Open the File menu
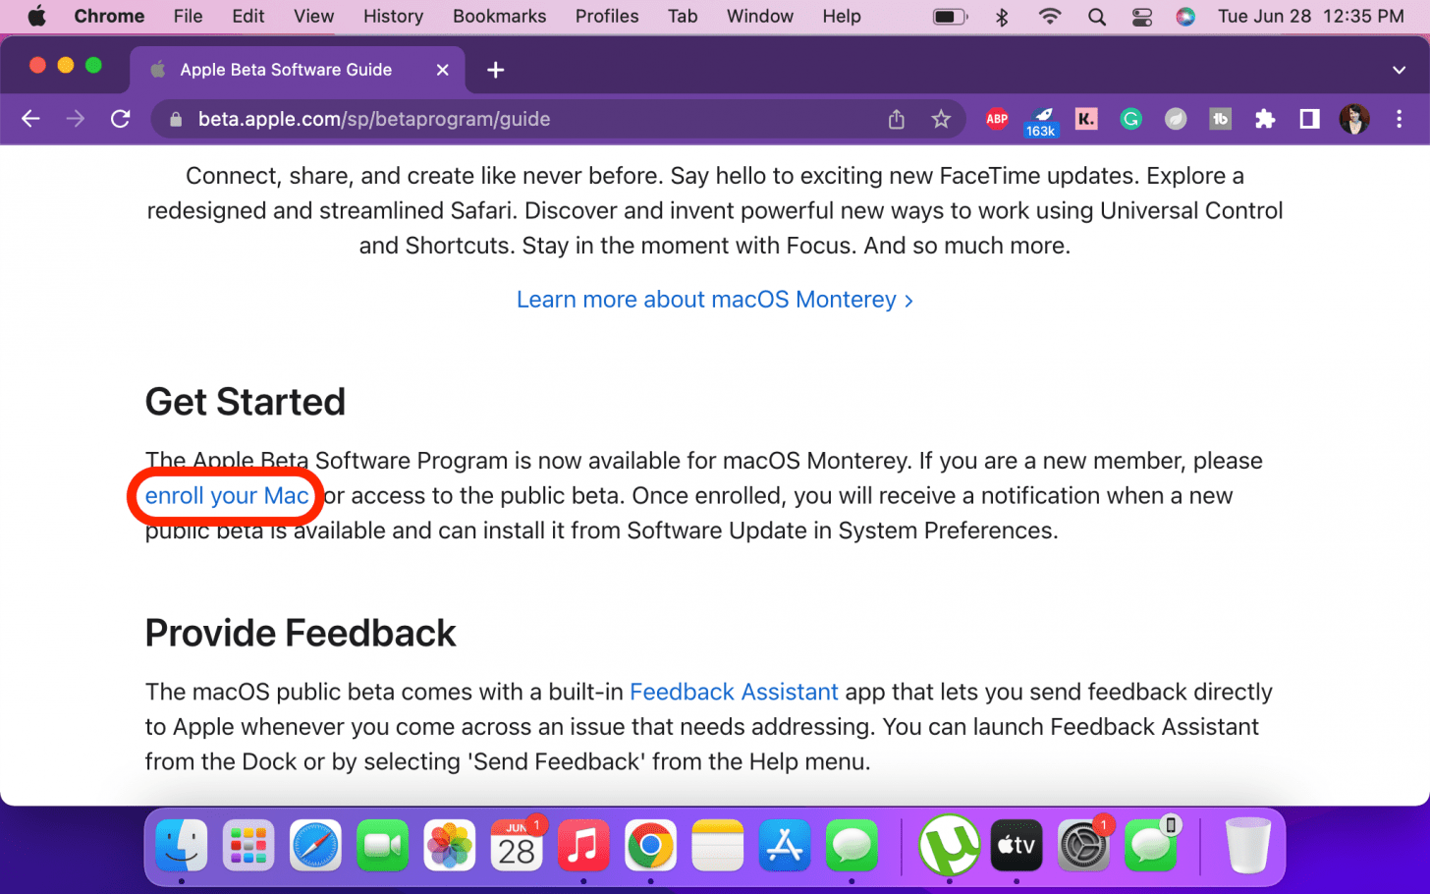Screen dimensions: 1430x894 click(x=188, y=16)
